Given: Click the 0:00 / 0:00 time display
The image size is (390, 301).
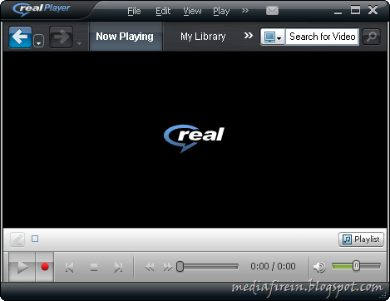Looking at the screenshot, I should [x=273, y=266].
